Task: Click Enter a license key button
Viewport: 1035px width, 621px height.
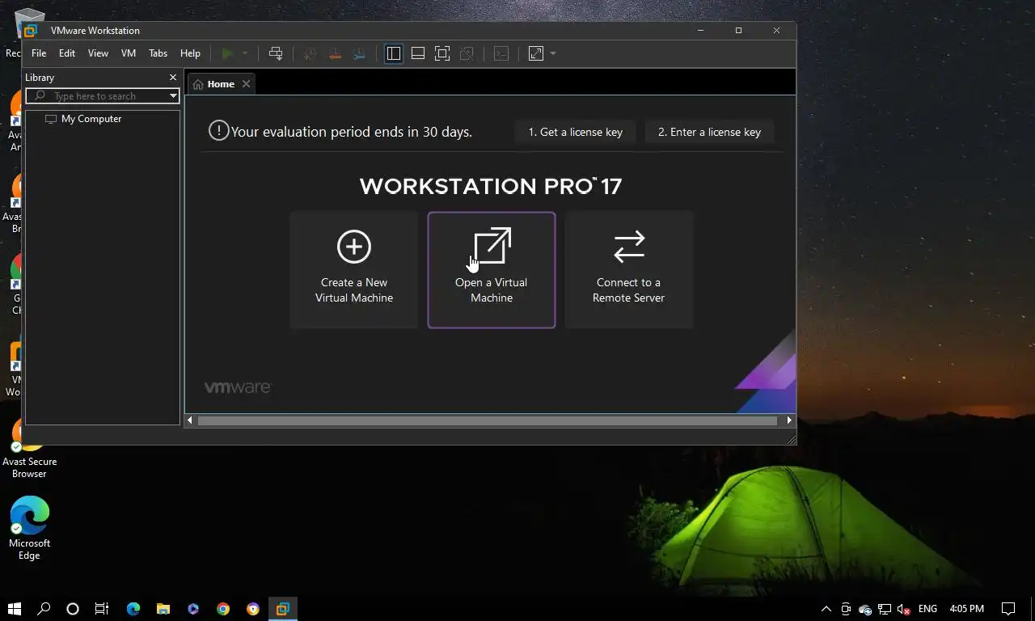Action: tap(709, 132)
